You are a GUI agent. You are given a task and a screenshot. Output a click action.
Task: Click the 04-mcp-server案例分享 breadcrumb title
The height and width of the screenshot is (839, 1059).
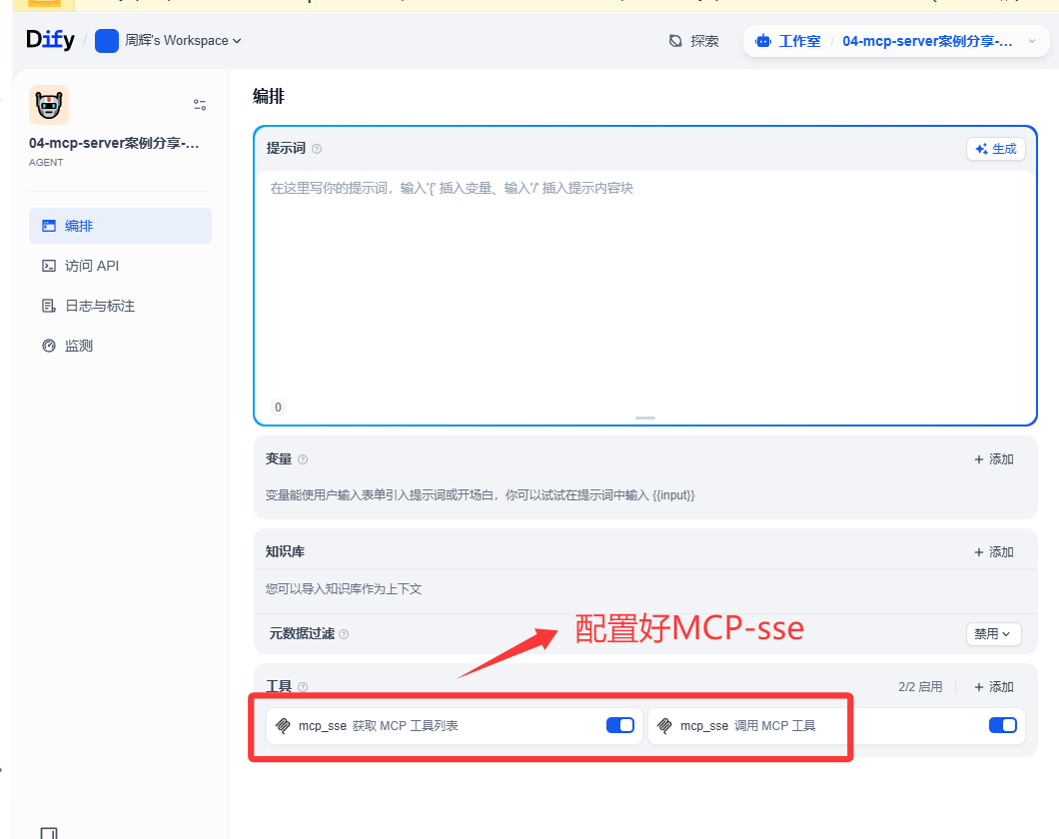[927, 41]
